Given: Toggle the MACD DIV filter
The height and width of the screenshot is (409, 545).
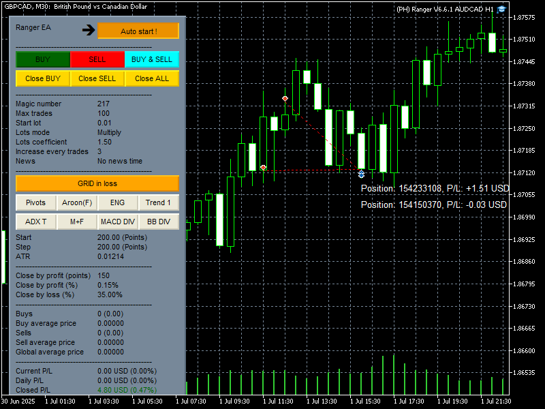Looking at the screenshot, I should 117,222.
